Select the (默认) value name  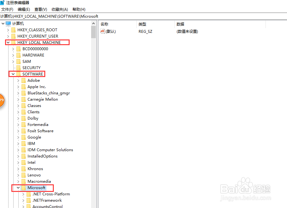click(x=111, y=32)
